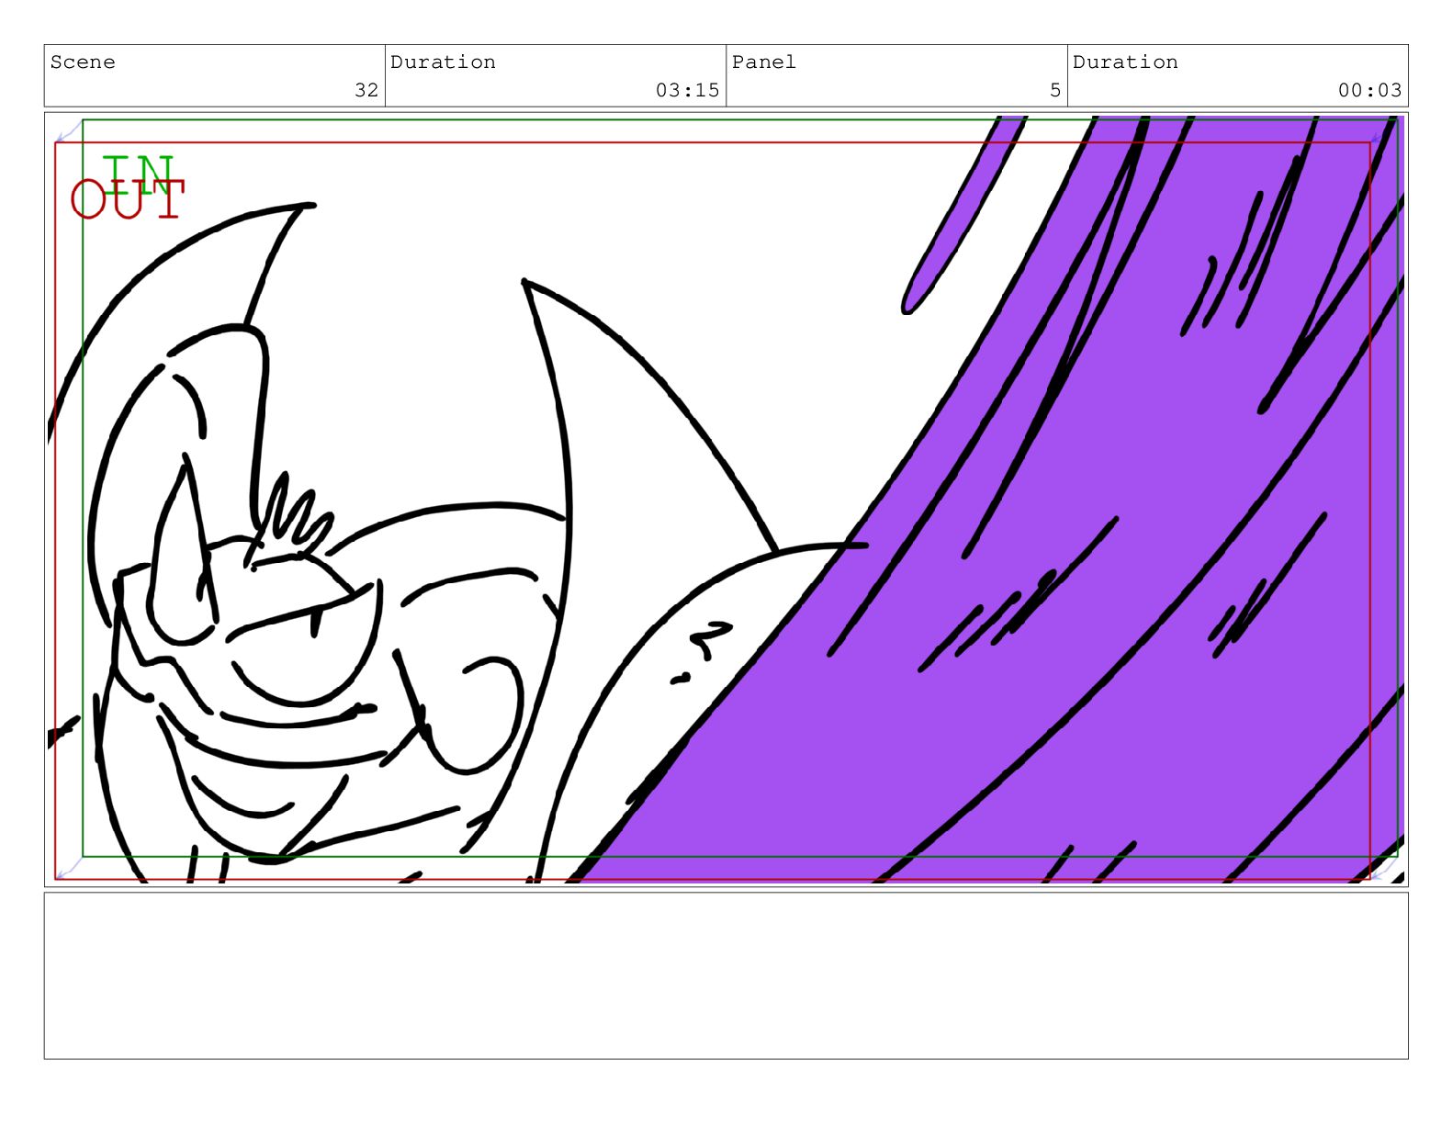This screenshot has height=1125, width=1453.
Task: Click the top-left camera frame corner arrow
Action: point(64,135)
